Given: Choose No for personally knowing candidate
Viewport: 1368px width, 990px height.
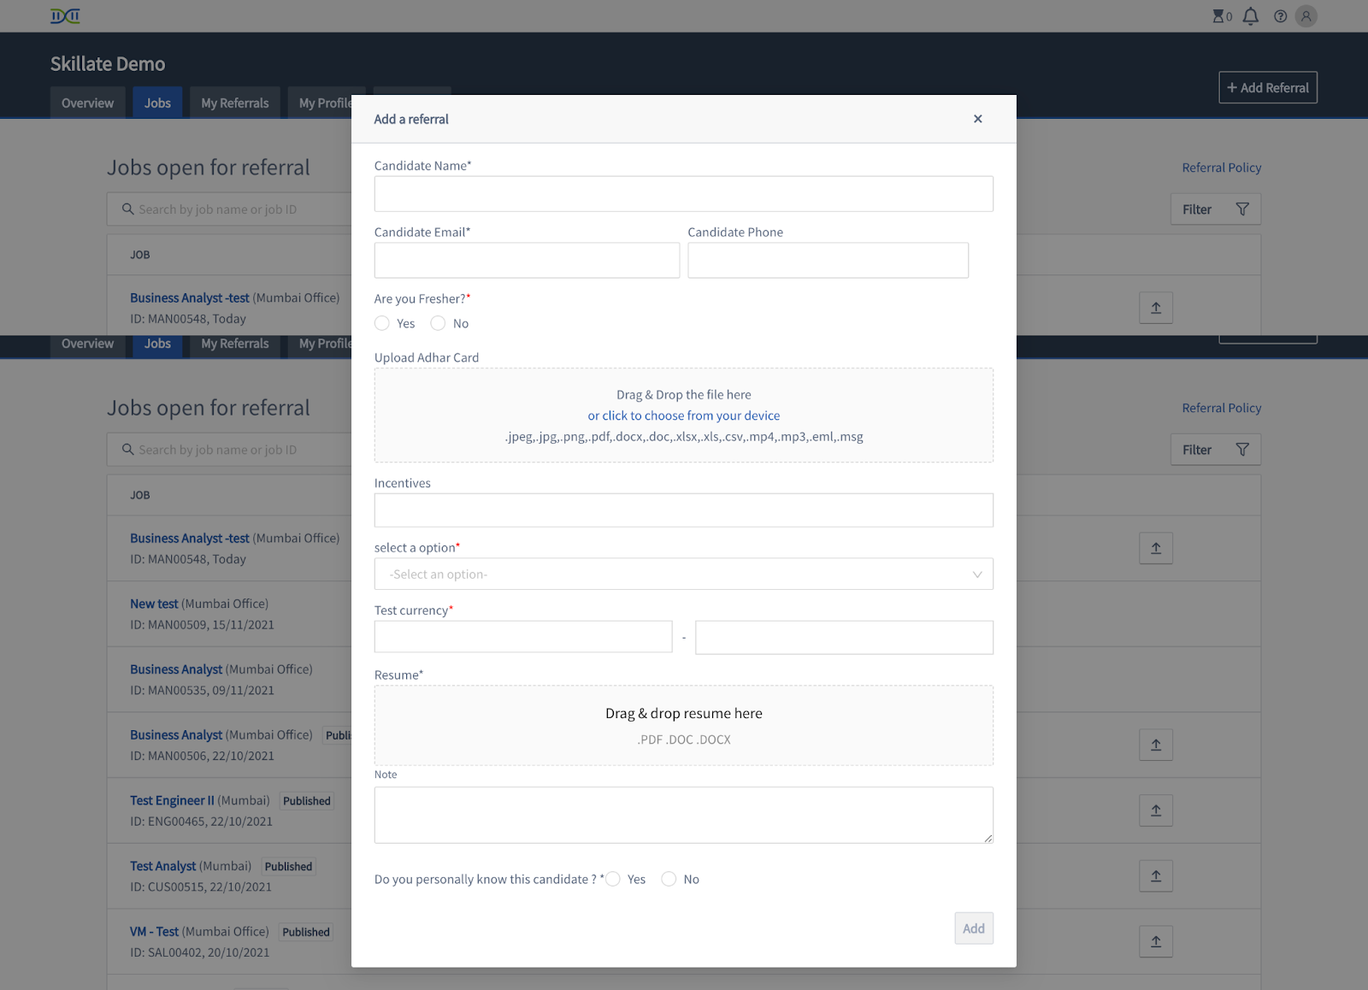Looking at the screenshot, I should point(669,879).
